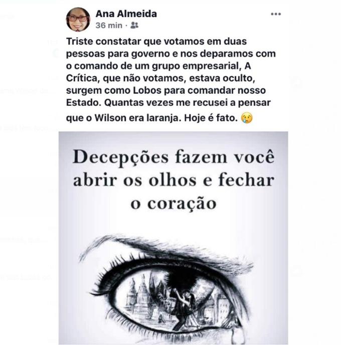
Task: Click the friends audience icon
Action: point(134,25)
